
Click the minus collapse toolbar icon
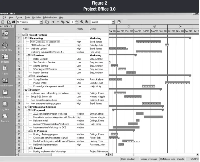point(58,22)
